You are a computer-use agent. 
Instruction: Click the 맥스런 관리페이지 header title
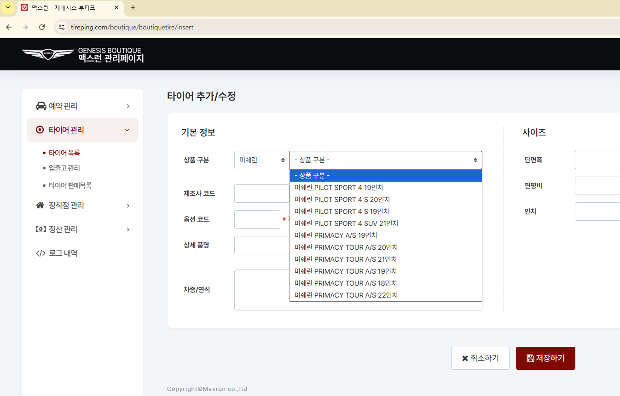[111, 58]
